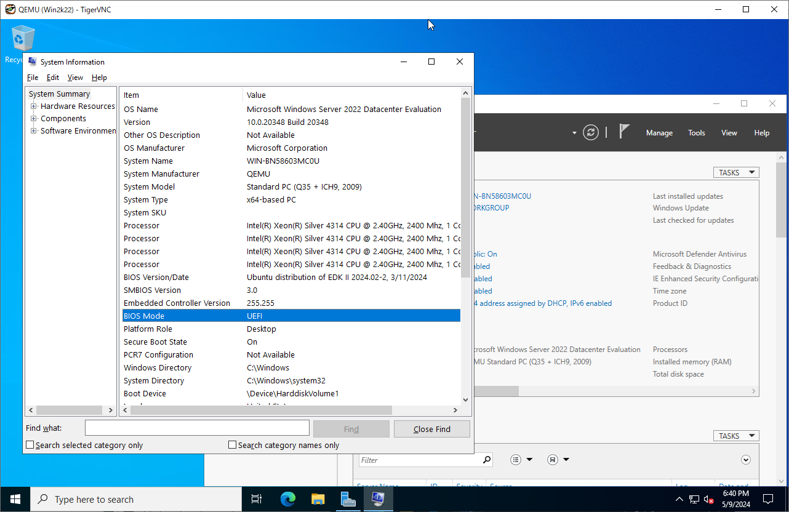Viewport: 789px width, 512px height.
Task: Select the Secure Boot State row
Action: [x=290, y=342]
